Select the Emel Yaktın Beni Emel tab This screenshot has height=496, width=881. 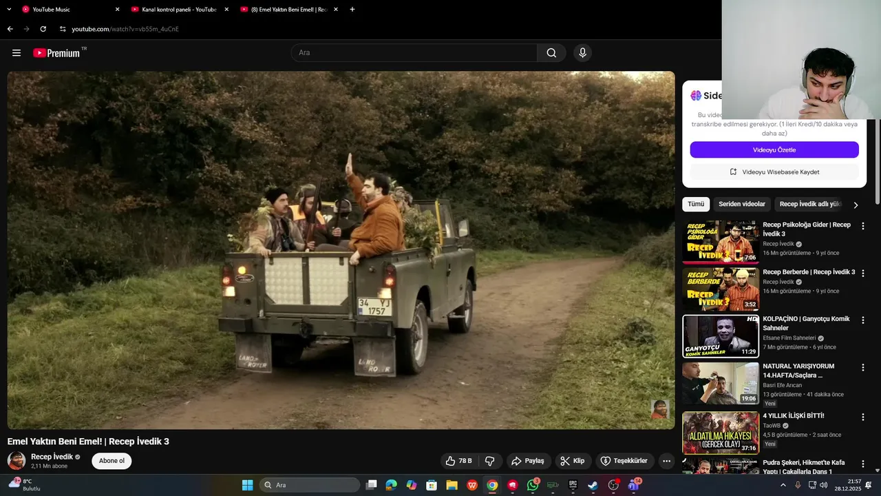[288, 10]
